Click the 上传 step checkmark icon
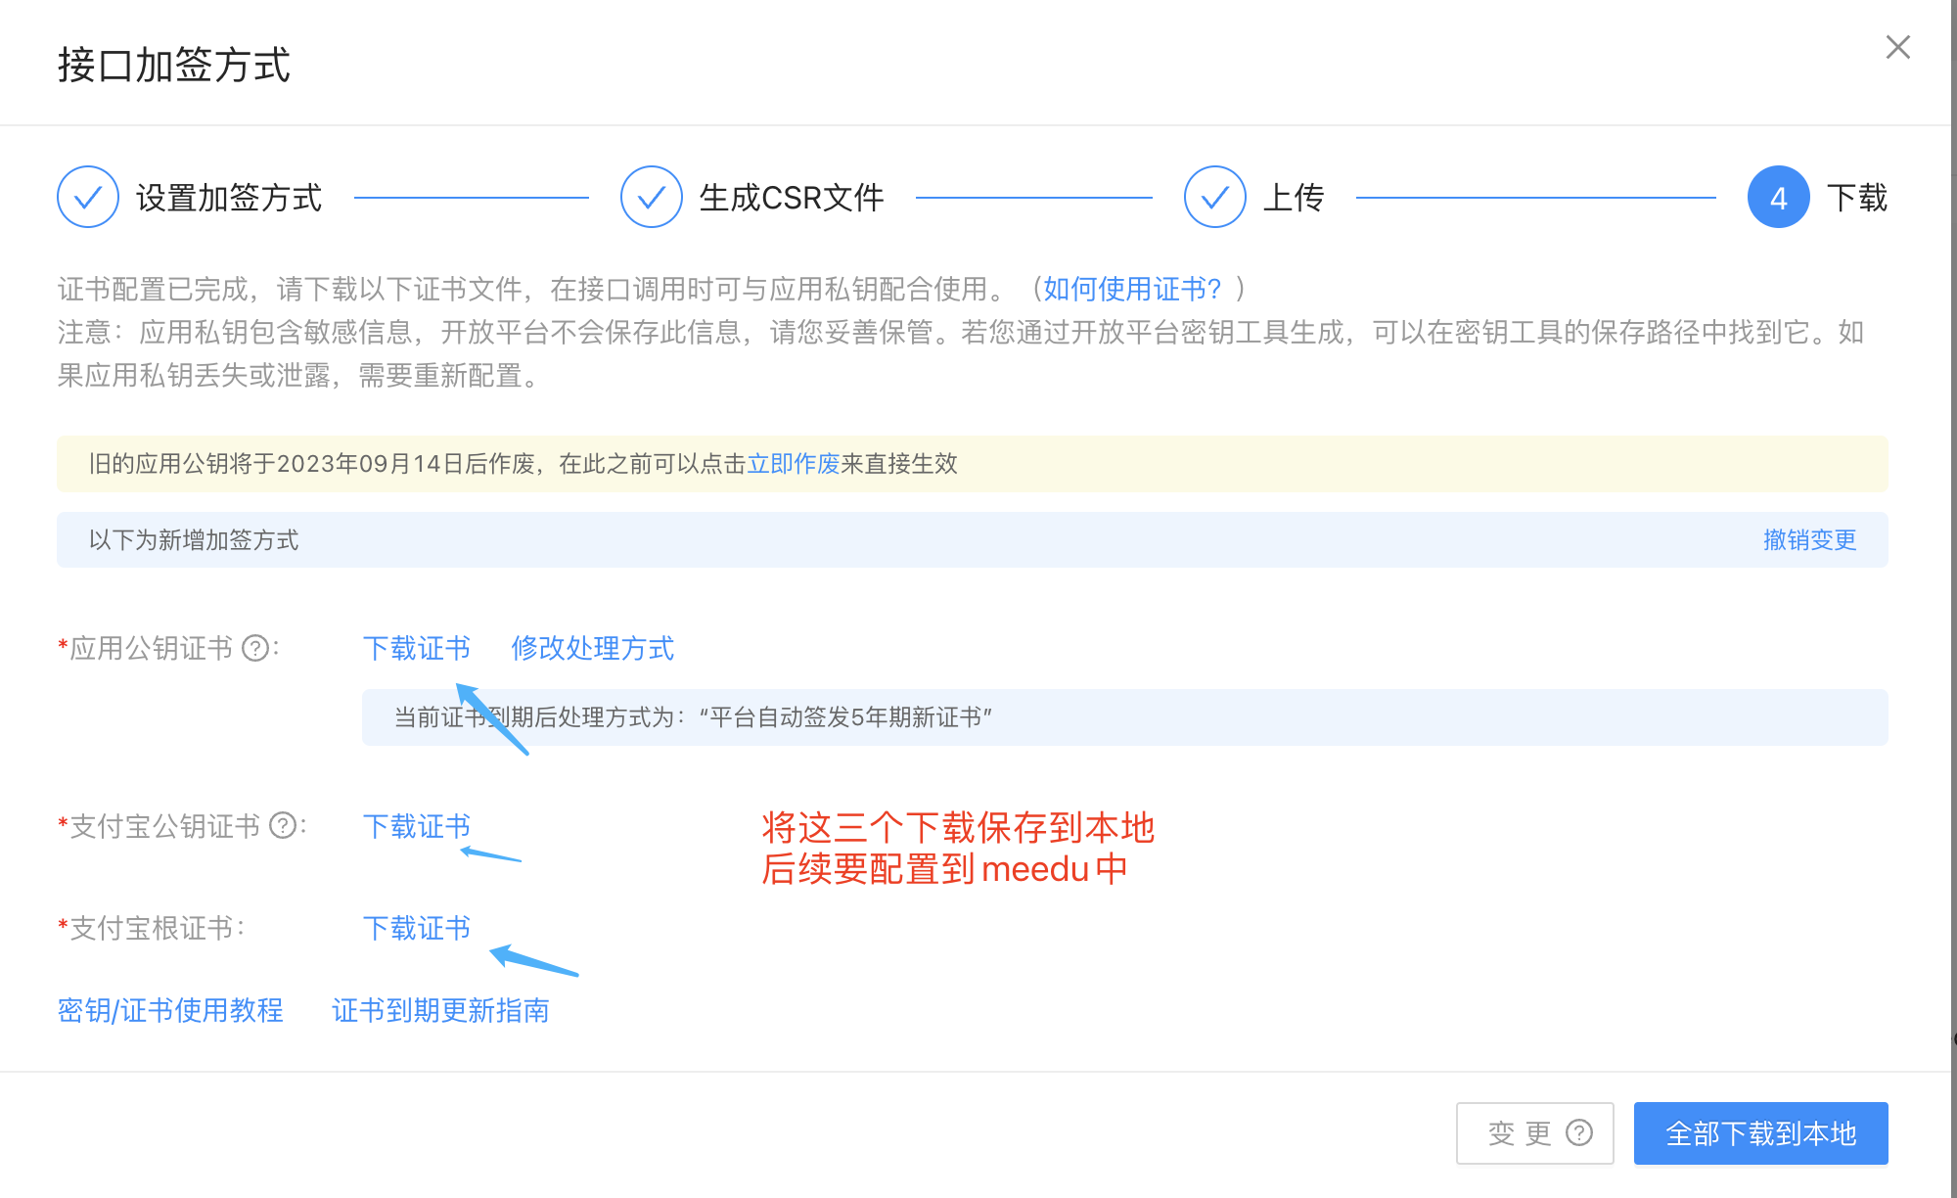Viewport: 1957px width, 1198px height. point(1215,197)
